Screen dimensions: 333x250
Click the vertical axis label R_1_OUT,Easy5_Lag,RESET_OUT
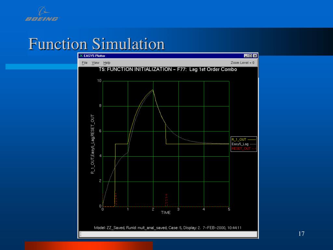click(x=92, y=144)
